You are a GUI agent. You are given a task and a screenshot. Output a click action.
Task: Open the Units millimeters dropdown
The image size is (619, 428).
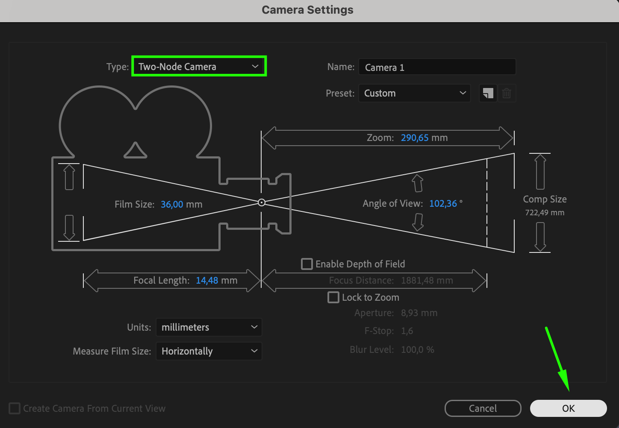click(x=209, y=327)
